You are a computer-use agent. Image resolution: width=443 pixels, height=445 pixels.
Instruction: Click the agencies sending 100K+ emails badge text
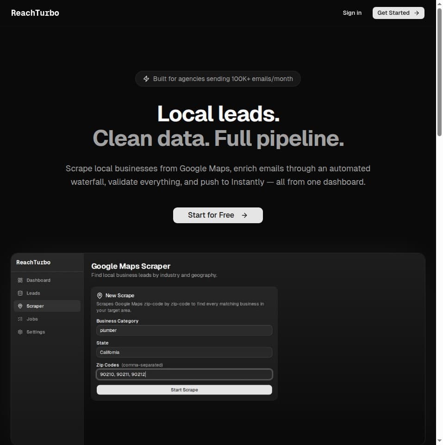pos(223,79)
